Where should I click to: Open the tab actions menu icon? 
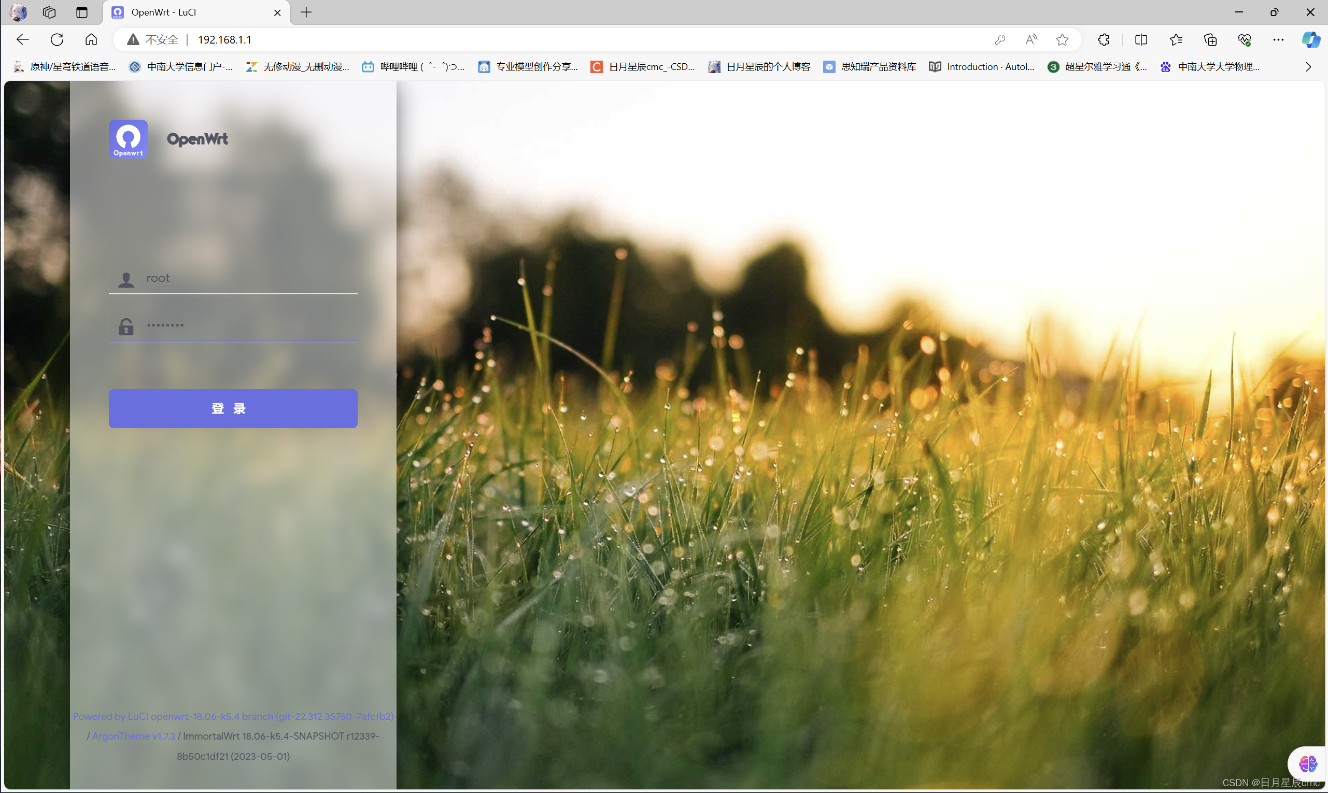[82, 12]
